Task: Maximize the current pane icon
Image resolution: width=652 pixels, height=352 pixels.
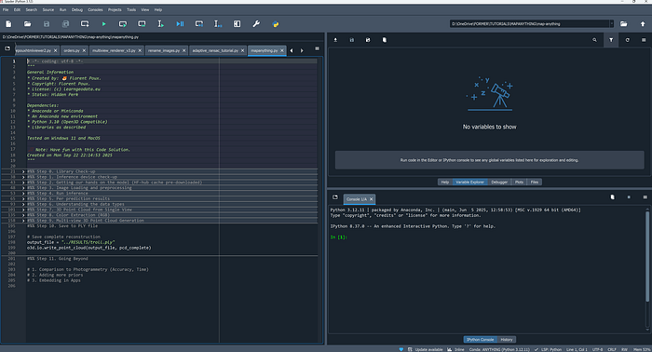Action: 237,24
